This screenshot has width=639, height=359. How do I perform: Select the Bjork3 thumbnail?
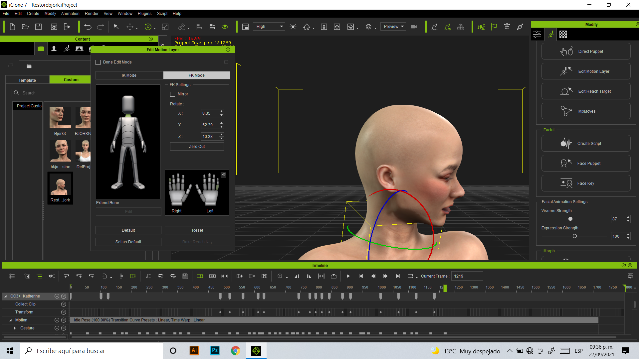pyautogui.click(x=60, y=118)
